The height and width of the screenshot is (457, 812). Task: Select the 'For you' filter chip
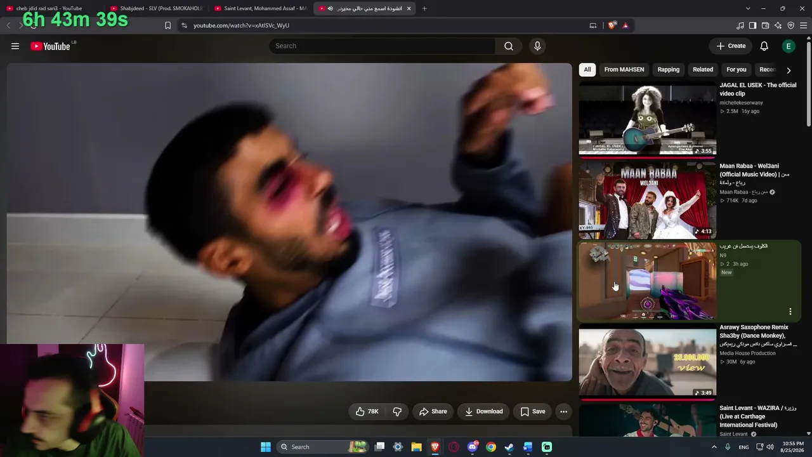coord(737,70)
